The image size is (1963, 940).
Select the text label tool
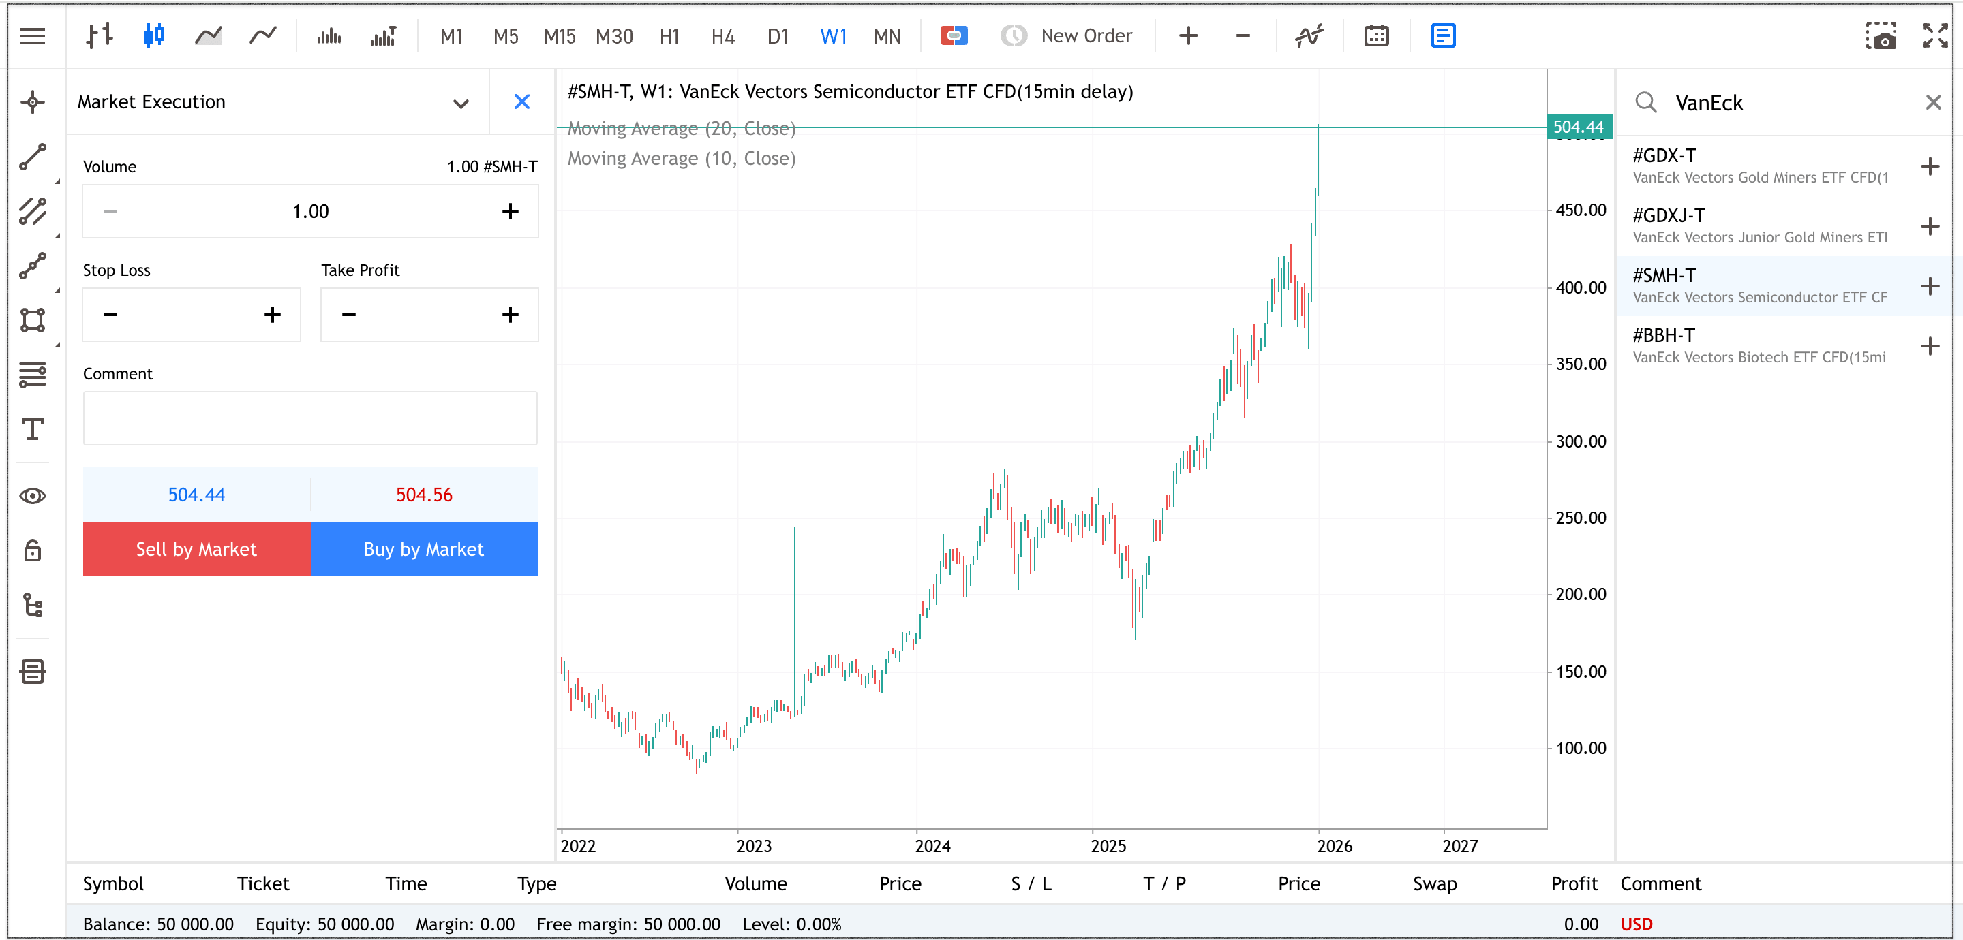(x=33, y=429)
